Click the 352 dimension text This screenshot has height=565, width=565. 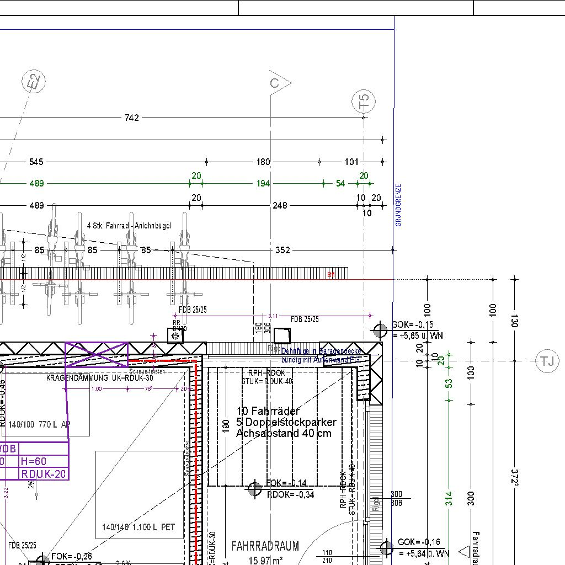click(282, 250)
